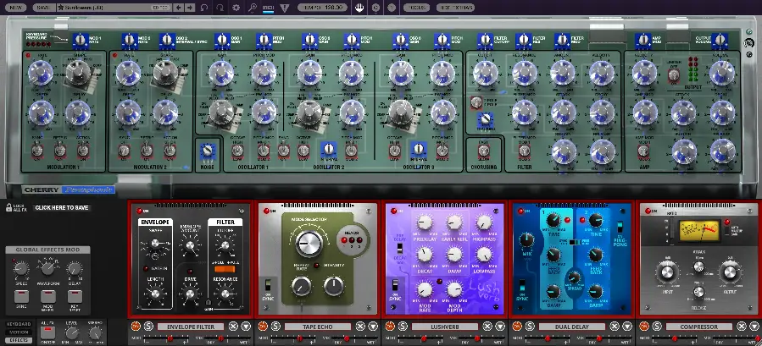Toggle orange power button beside Tape Echo name
Screen dimensions: 762x346
[263, 327]
